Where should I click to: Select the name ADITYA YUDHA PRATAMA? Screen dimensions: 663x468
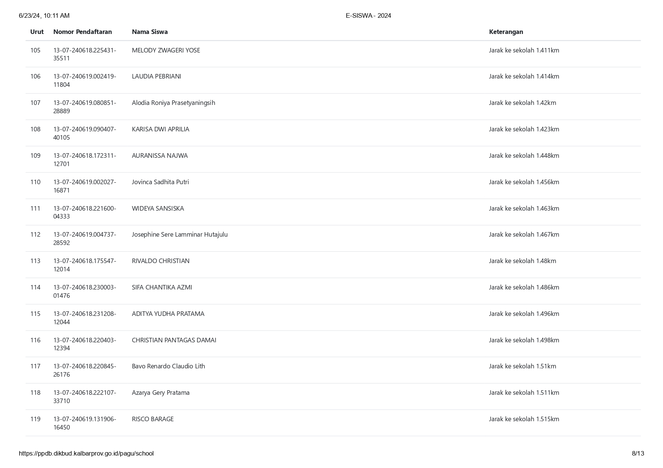tap(168, 314)
